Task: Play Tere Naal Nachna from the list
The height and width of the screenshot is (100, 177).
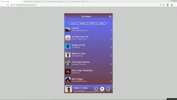Action: (80, 62)
